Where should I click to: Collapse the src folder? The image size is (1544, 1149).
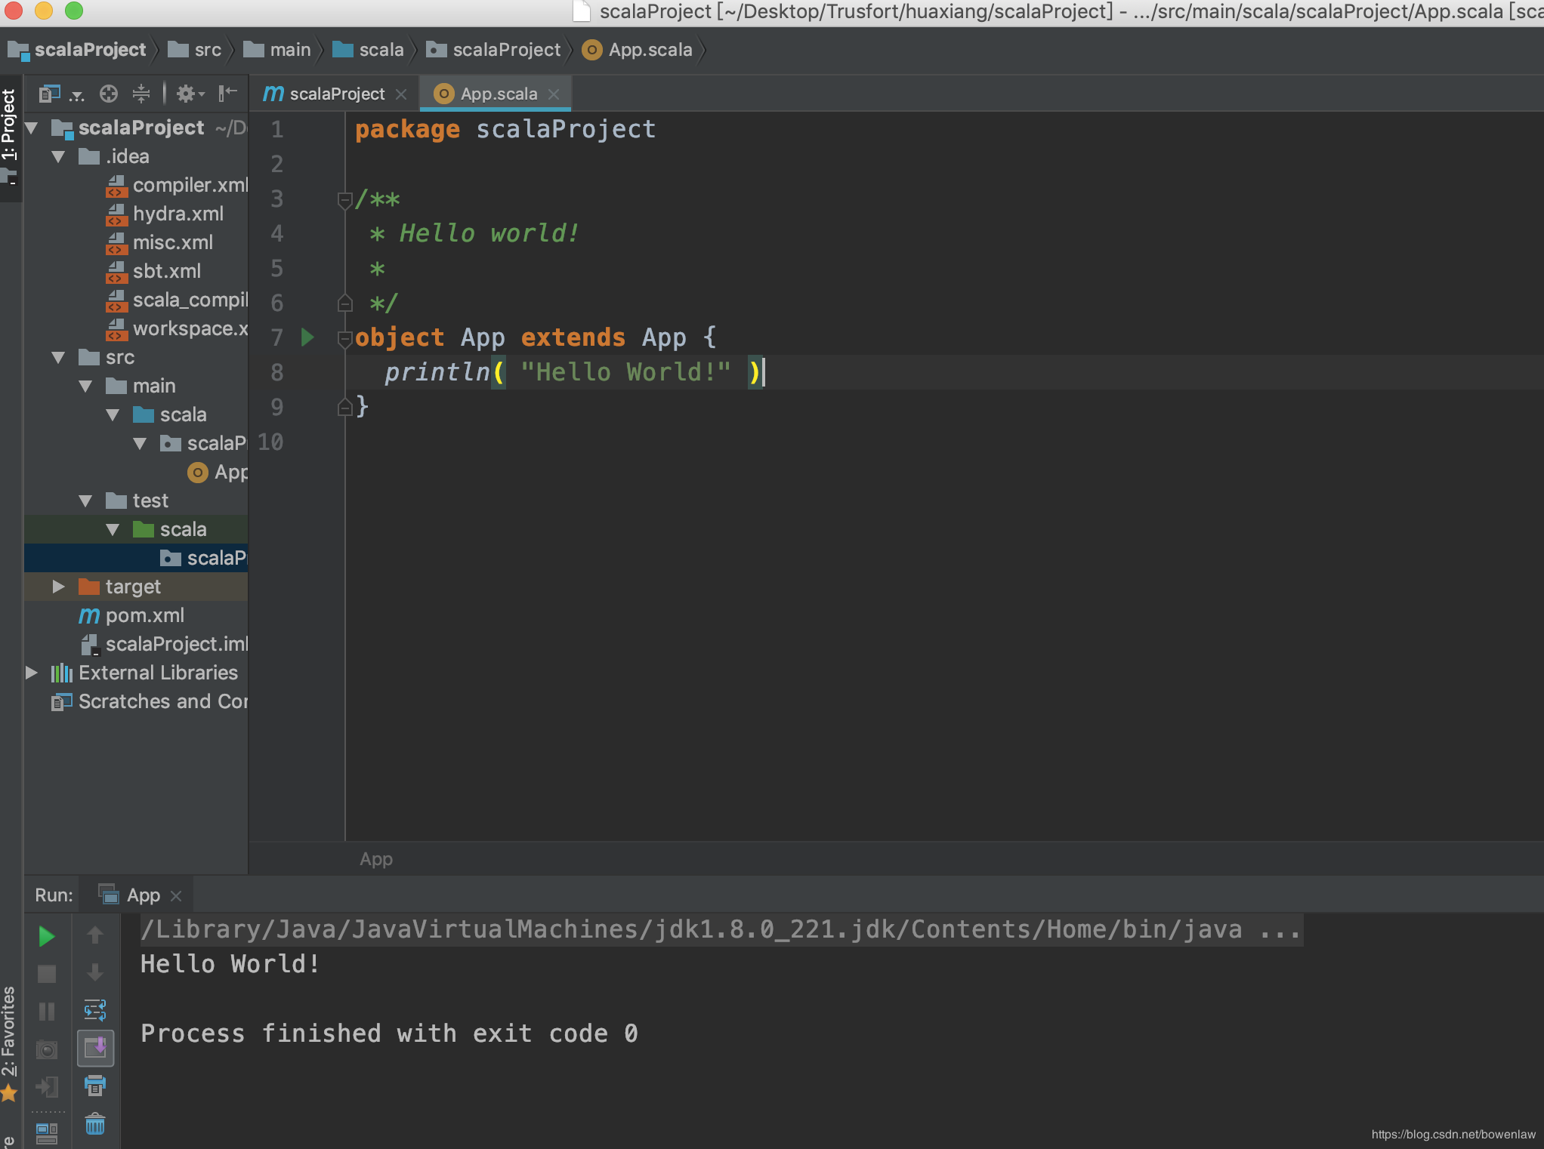[x=58, y=358]
